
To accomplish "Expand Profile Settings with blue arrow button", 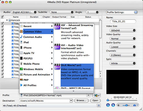I will pyautogui.click(x=136, y=12).
